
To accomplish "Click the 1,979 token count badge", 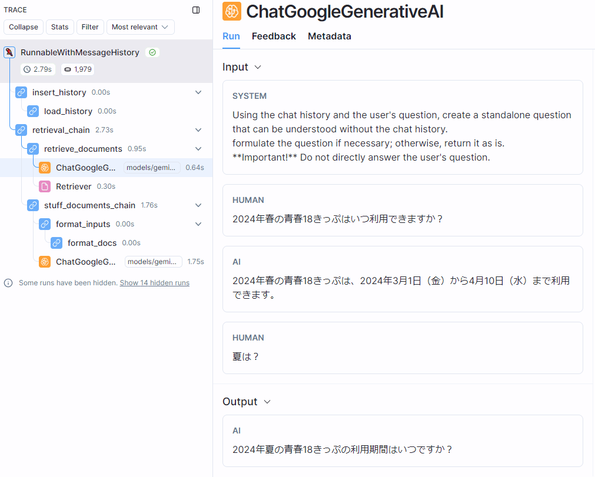I will [x=78, y=69].
